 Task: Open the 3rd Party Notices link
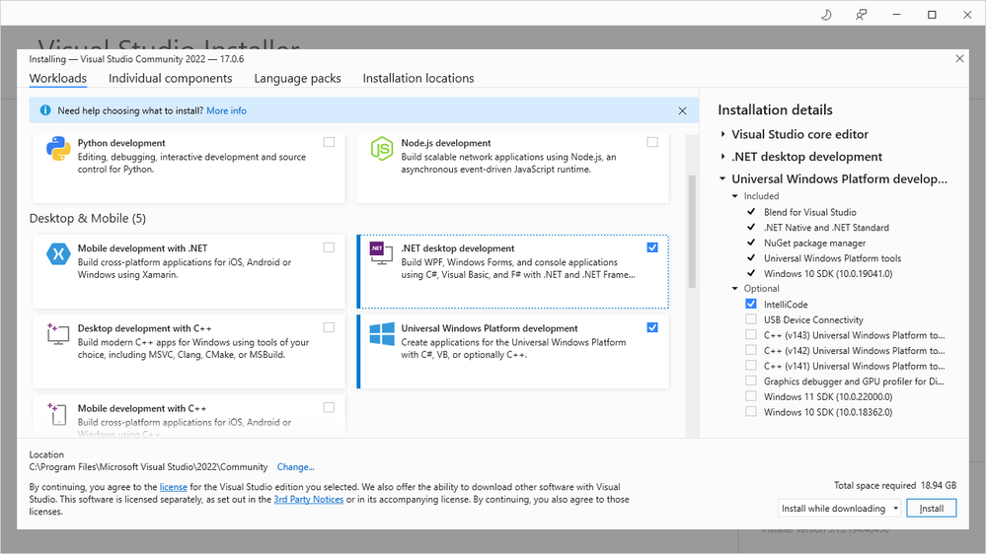tap(309, 500)
